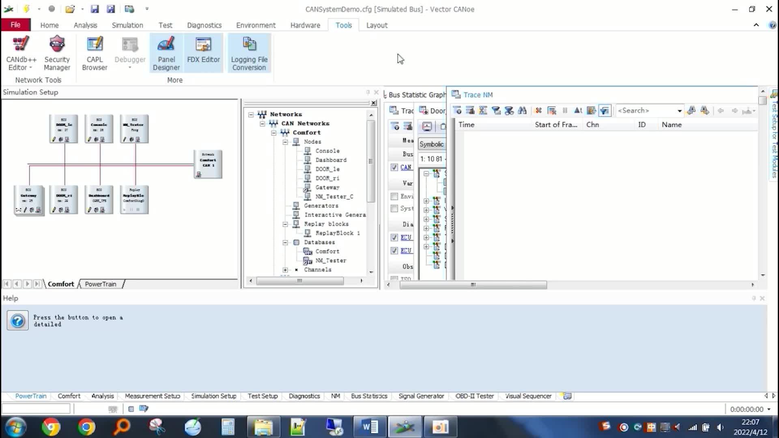Enable the Envi checkbox

click(394, 196)
